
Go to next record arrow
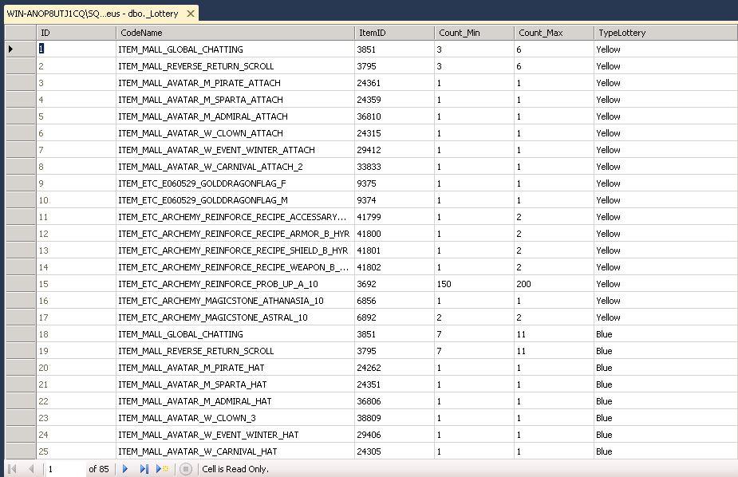pos(125,468)
